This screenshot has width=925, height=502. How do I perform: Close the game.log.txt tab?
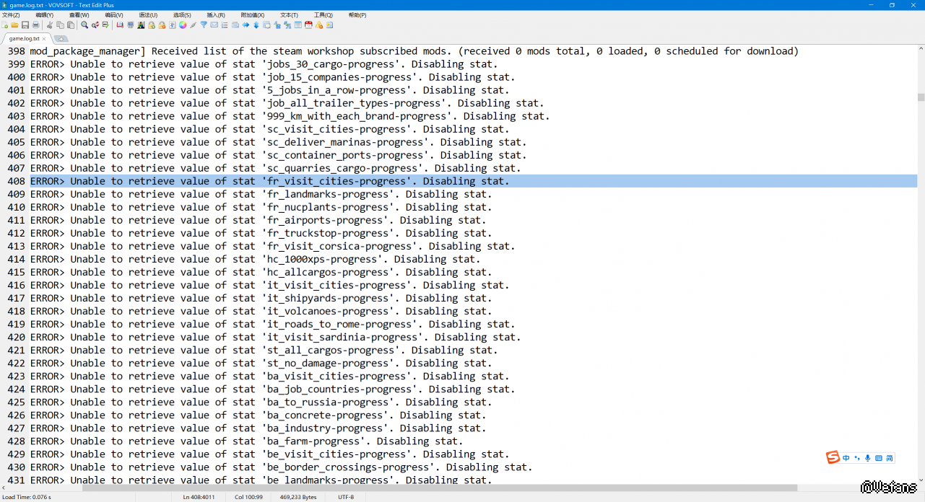coord(44,39)
